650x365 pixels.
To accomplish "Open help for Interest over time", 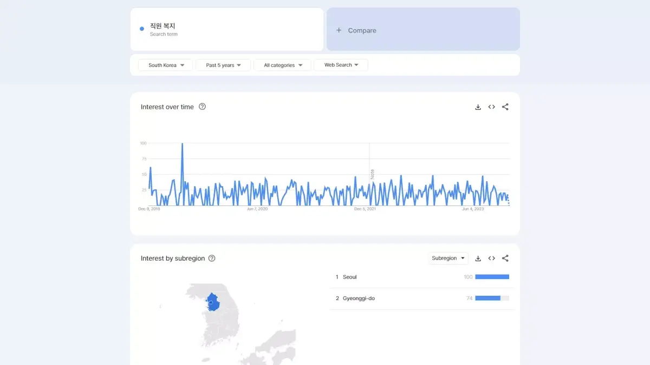I will (202, 107).
